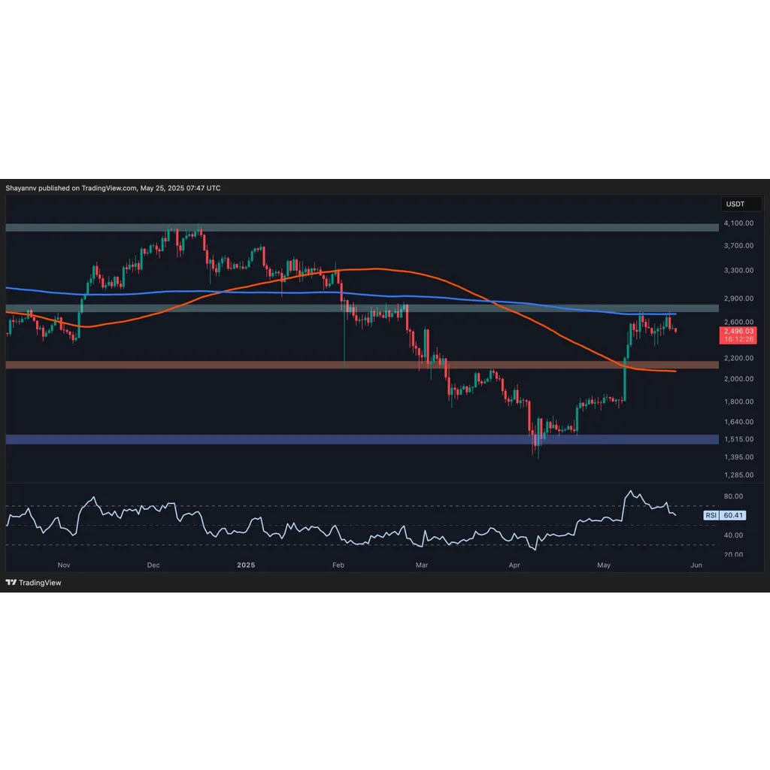Click the 1,800.00 price axis label
This screenshot has height=770, width=770.
[738, 402]
